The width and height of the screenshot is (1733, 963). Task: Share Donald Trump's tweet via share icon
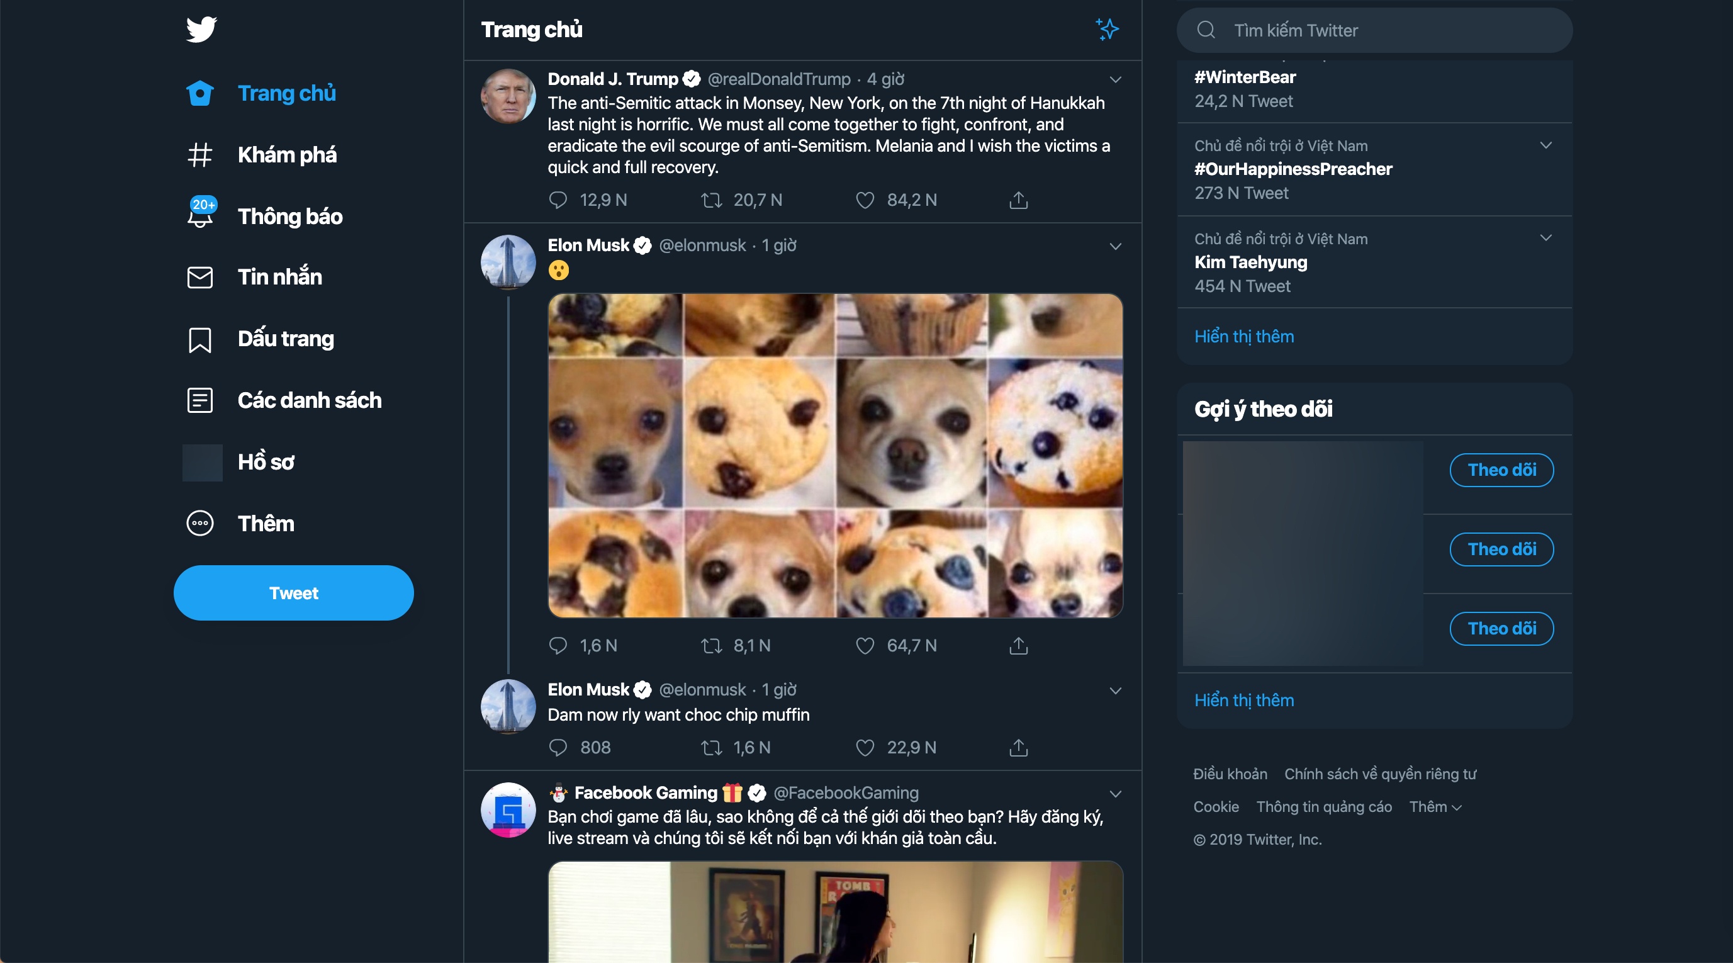(1018, 200)
